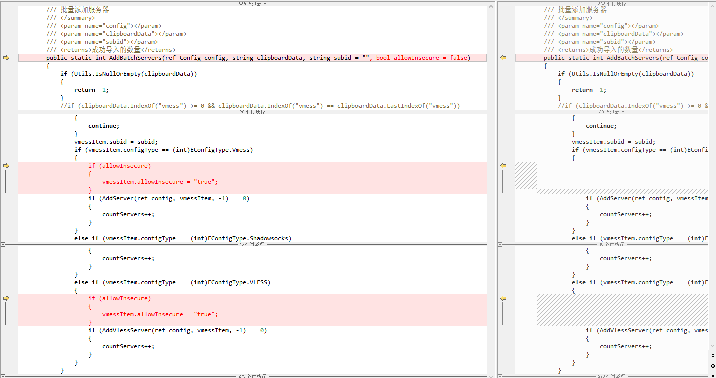Click right pane arrow at first hatched gap
The image size is (716, 378).
(503, 166)
